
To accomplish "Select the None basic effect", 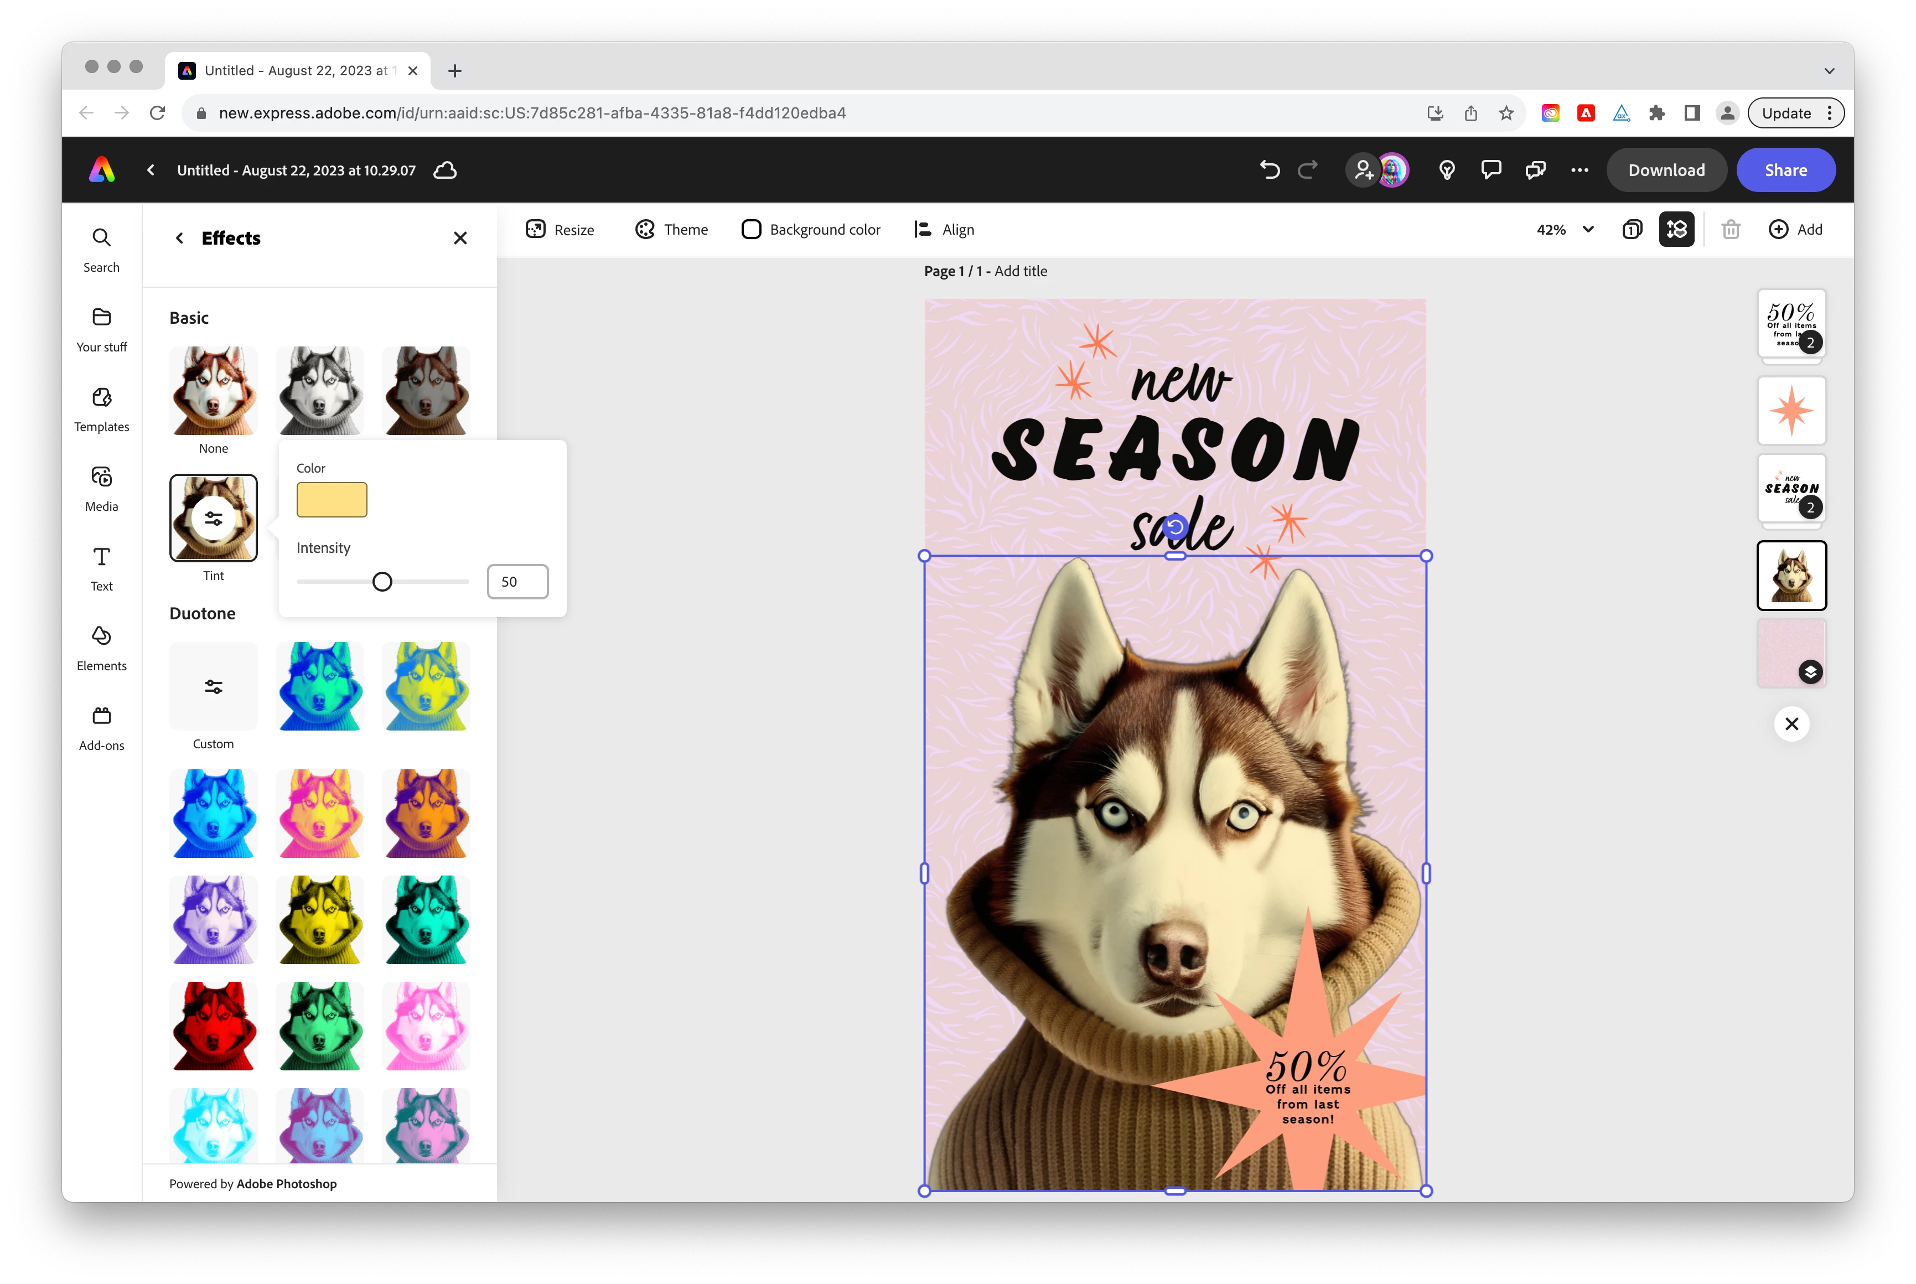I will pos(213,391).
